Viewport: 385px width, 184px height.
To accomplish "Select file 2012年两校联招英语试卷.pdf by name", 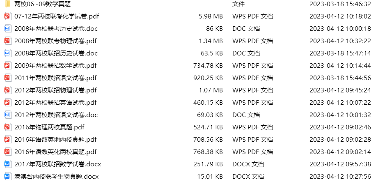I will [x=55, y=103].
